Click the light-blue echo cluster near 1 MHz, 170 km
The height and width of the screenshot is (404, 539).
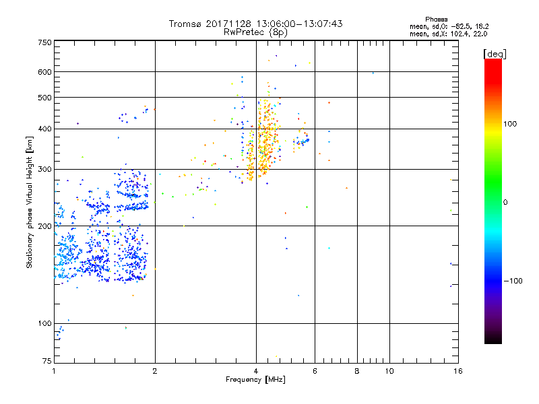[67, 255]
